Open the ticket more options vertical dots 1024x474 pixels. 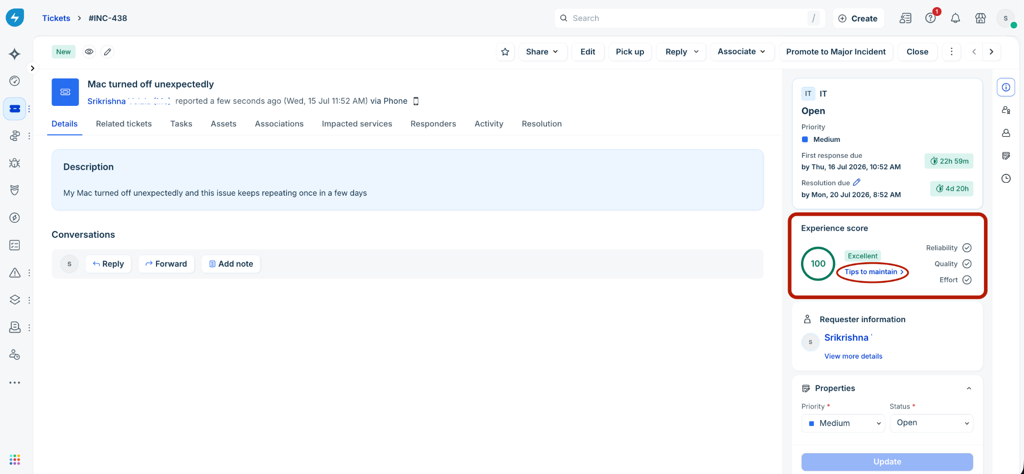(951, 52)
